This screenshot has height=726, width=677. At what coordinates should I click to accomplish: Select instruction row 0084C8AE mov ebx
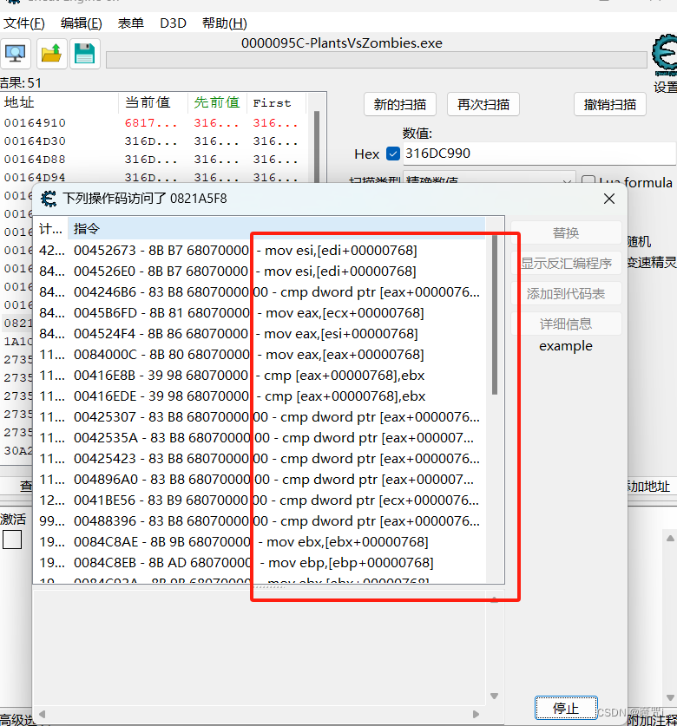tap(260, 542)
